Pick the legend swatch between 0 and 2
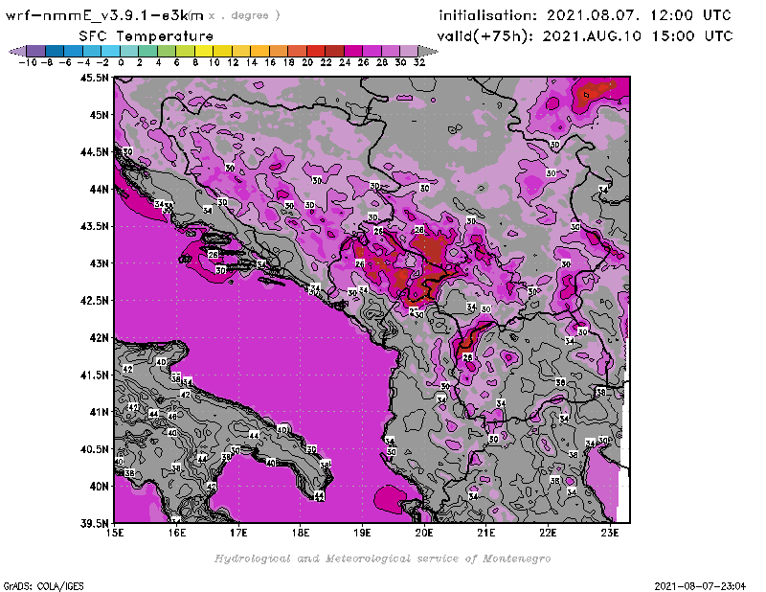 (129, 51)
